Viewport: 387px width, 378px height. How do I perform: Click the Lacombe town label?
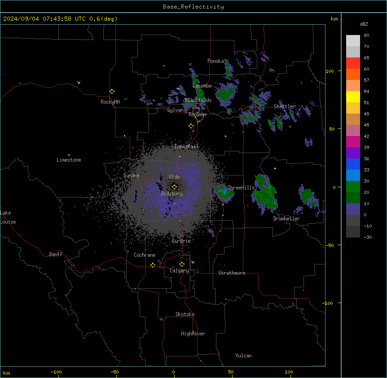tap(202, 86)
